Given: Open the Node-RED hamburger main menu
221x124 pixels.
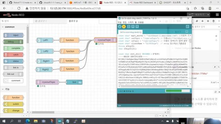Looking at the screenshot, I should pos(217,15).
